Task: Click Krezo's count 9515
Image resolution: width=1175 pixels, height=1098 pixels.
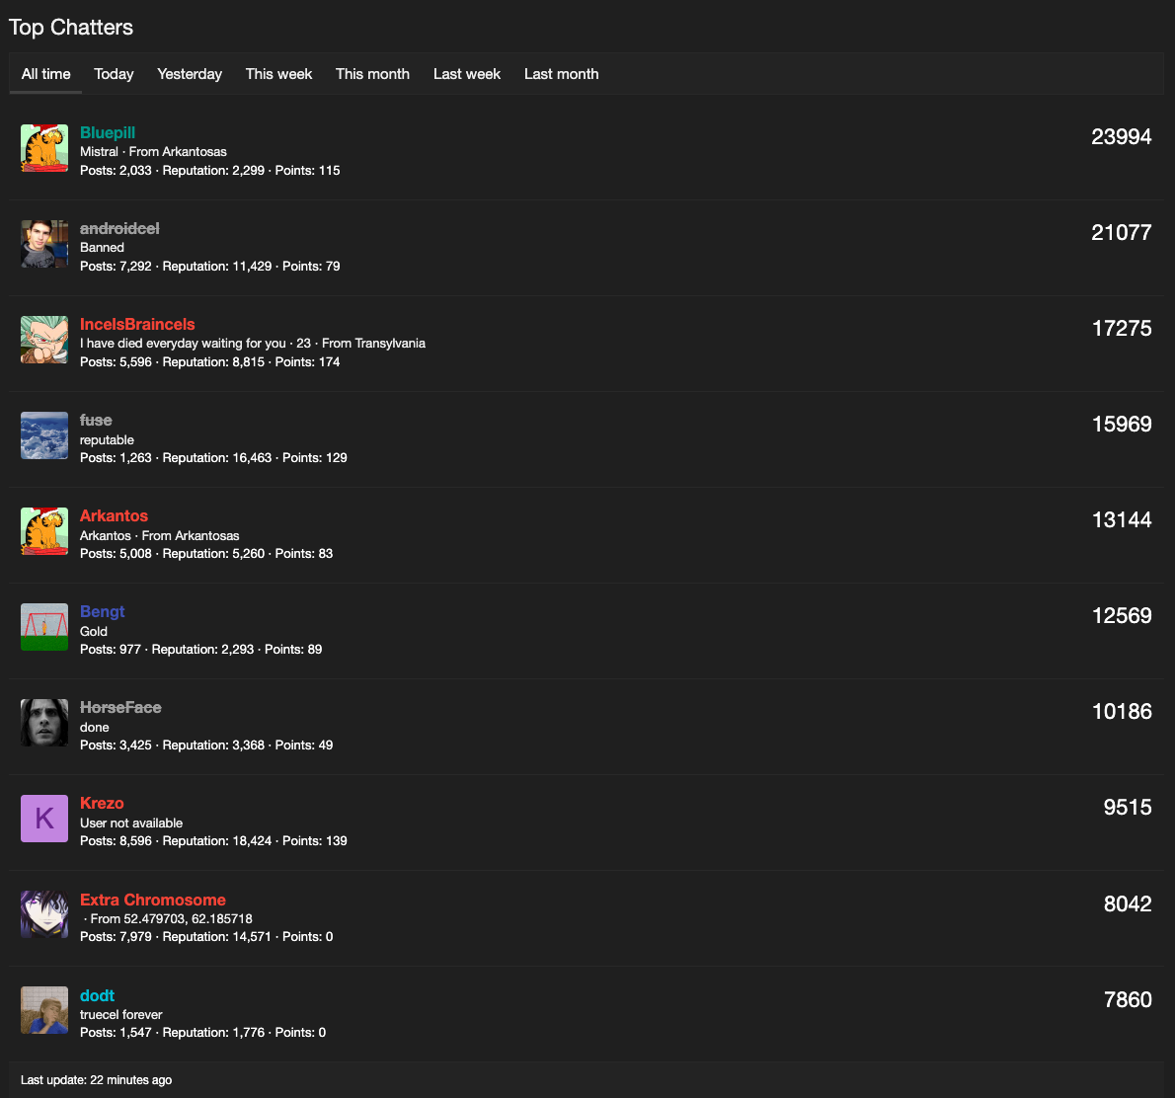Action: point(1127,807)
